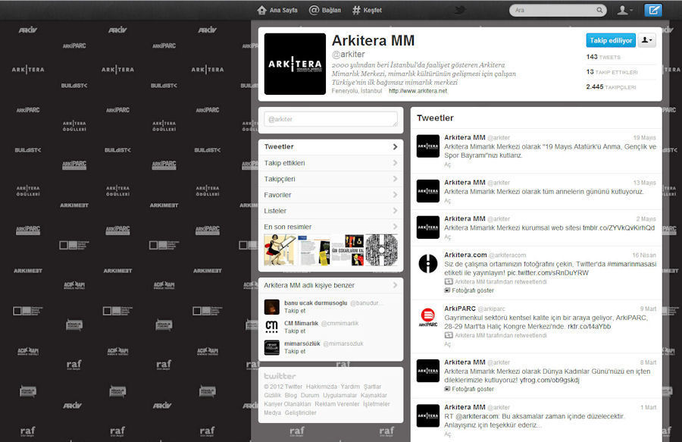Click avatar of 8 Mart tweet
Screen dimensions: 682x442
(428, 371)
